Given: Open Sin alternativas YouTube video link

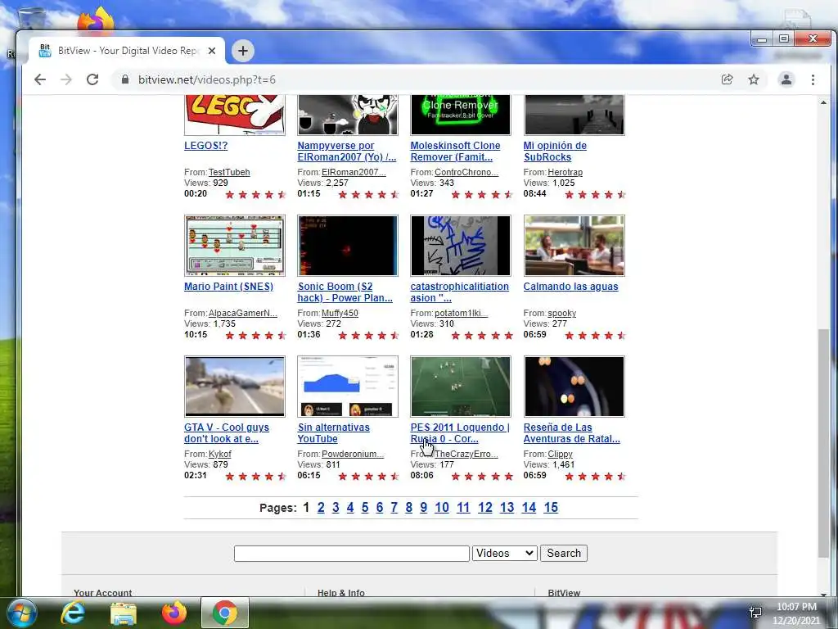Looking at the screenshot, I should [x=334, y=433].
